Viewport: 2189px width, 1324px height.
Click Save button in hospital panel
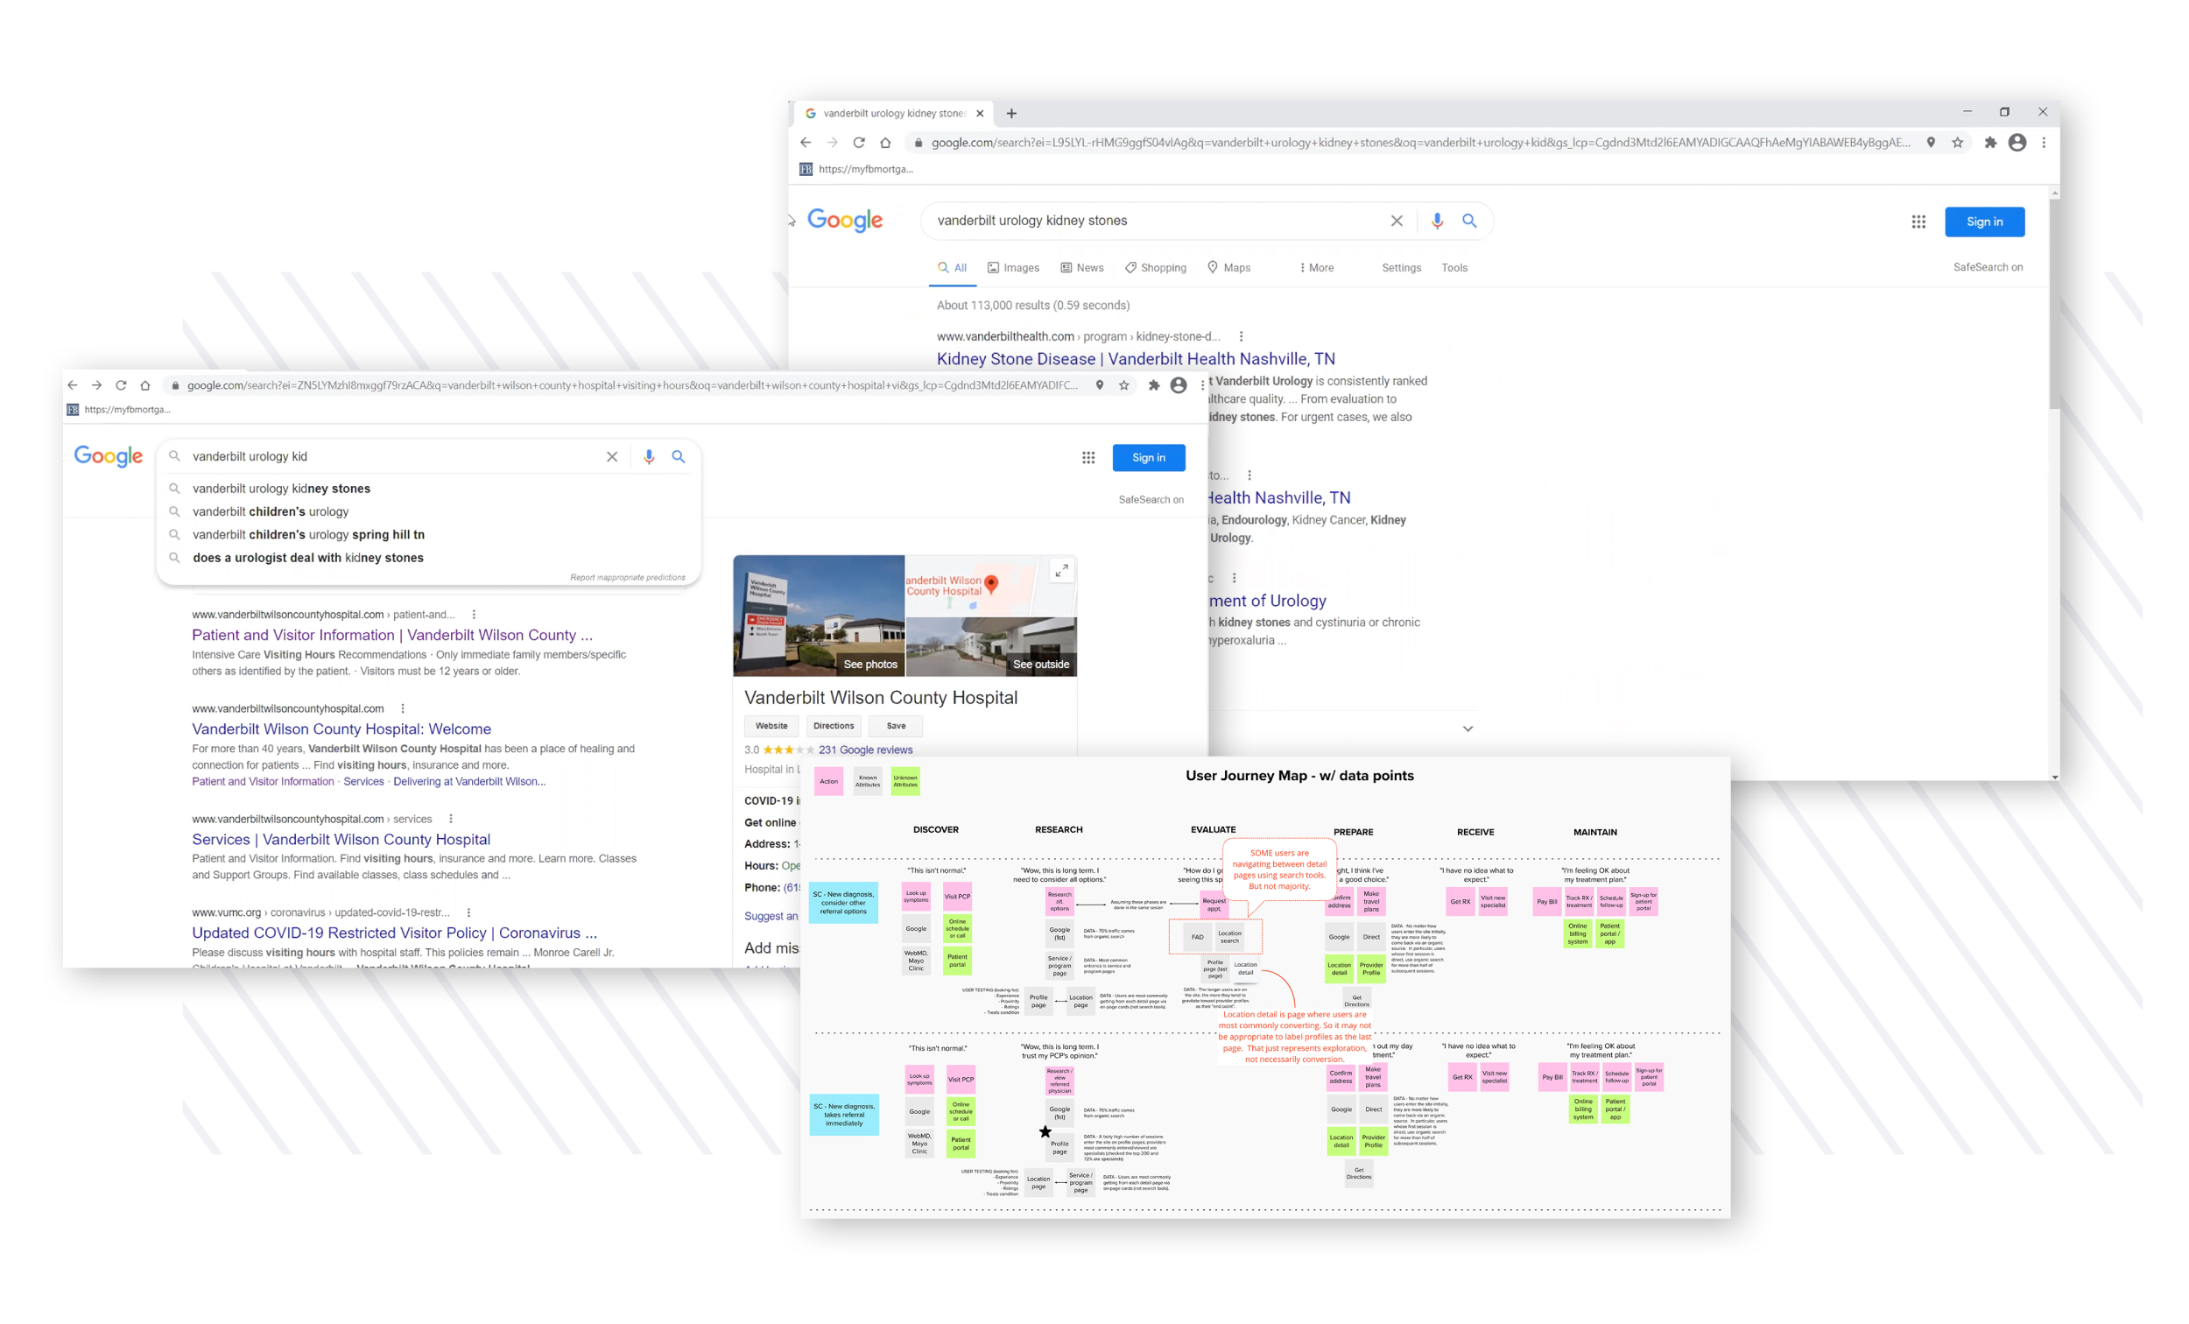(896, 726)
